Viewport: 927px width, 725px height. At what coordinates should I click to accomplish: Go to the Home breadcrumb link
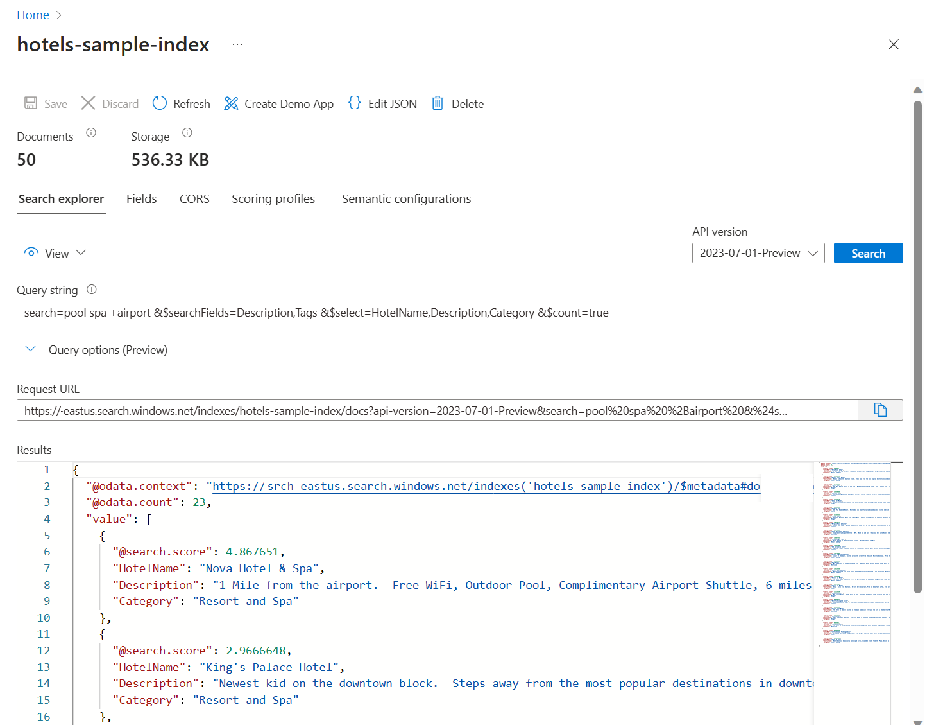pyautogui.click(x=33, y=15)
